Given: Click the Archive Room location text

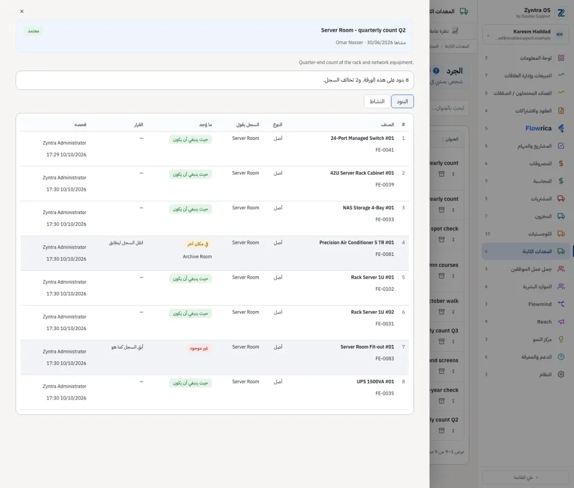Looking at the screenshot, I should 197,257.
